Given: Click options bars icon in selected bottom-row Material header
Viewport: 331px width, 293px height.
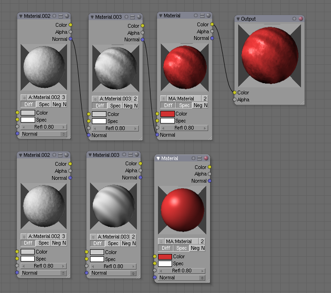Looking at the screenshot, I should (x=199, y=158).
